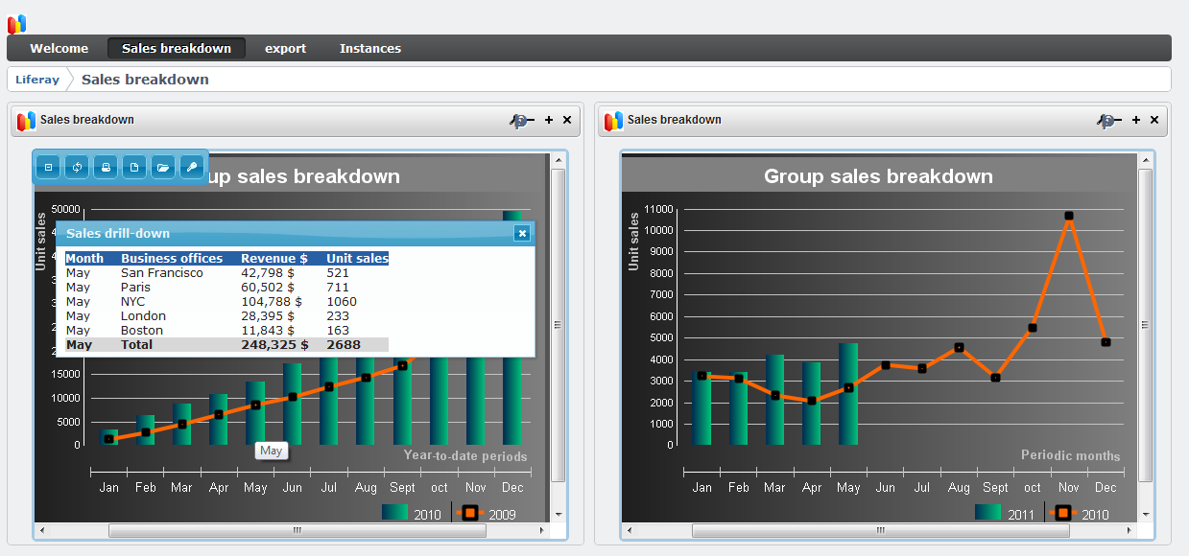This screenshot has height=556, width=1189.
Task: Click the 2009 orange legend marker
Action: click(469, 513)
